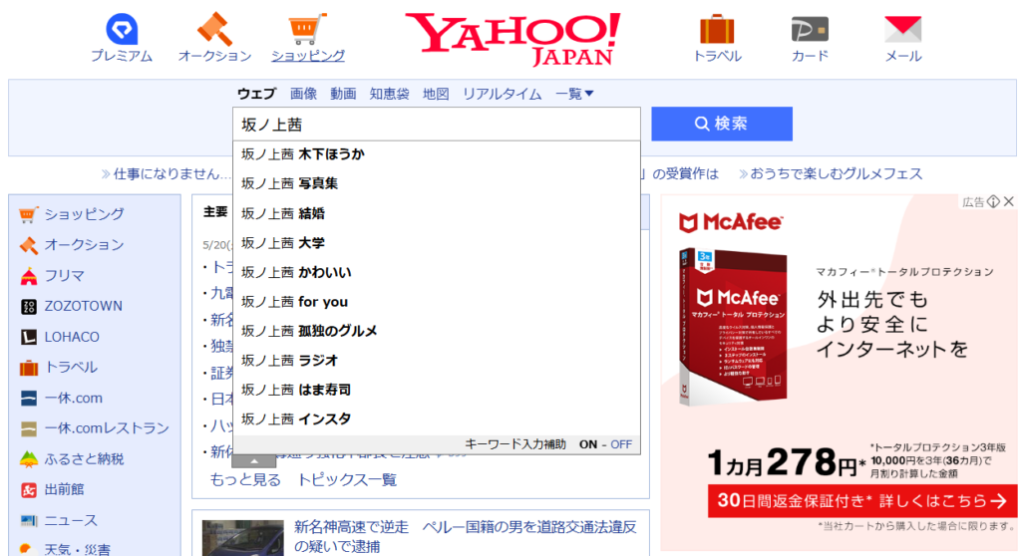Click the ad info icon beside 広告
1021x556 pixels.
[993, 202]
